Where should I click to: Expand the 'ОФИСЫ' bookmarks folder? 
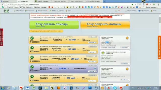point(37,7)
